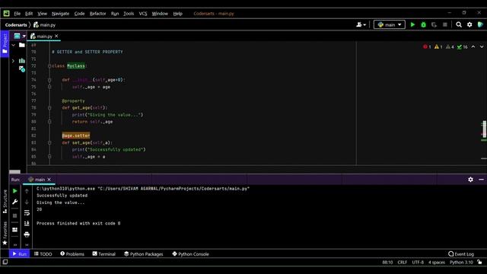
Task: Open the Terminal tool window
Action: [103, 253]
